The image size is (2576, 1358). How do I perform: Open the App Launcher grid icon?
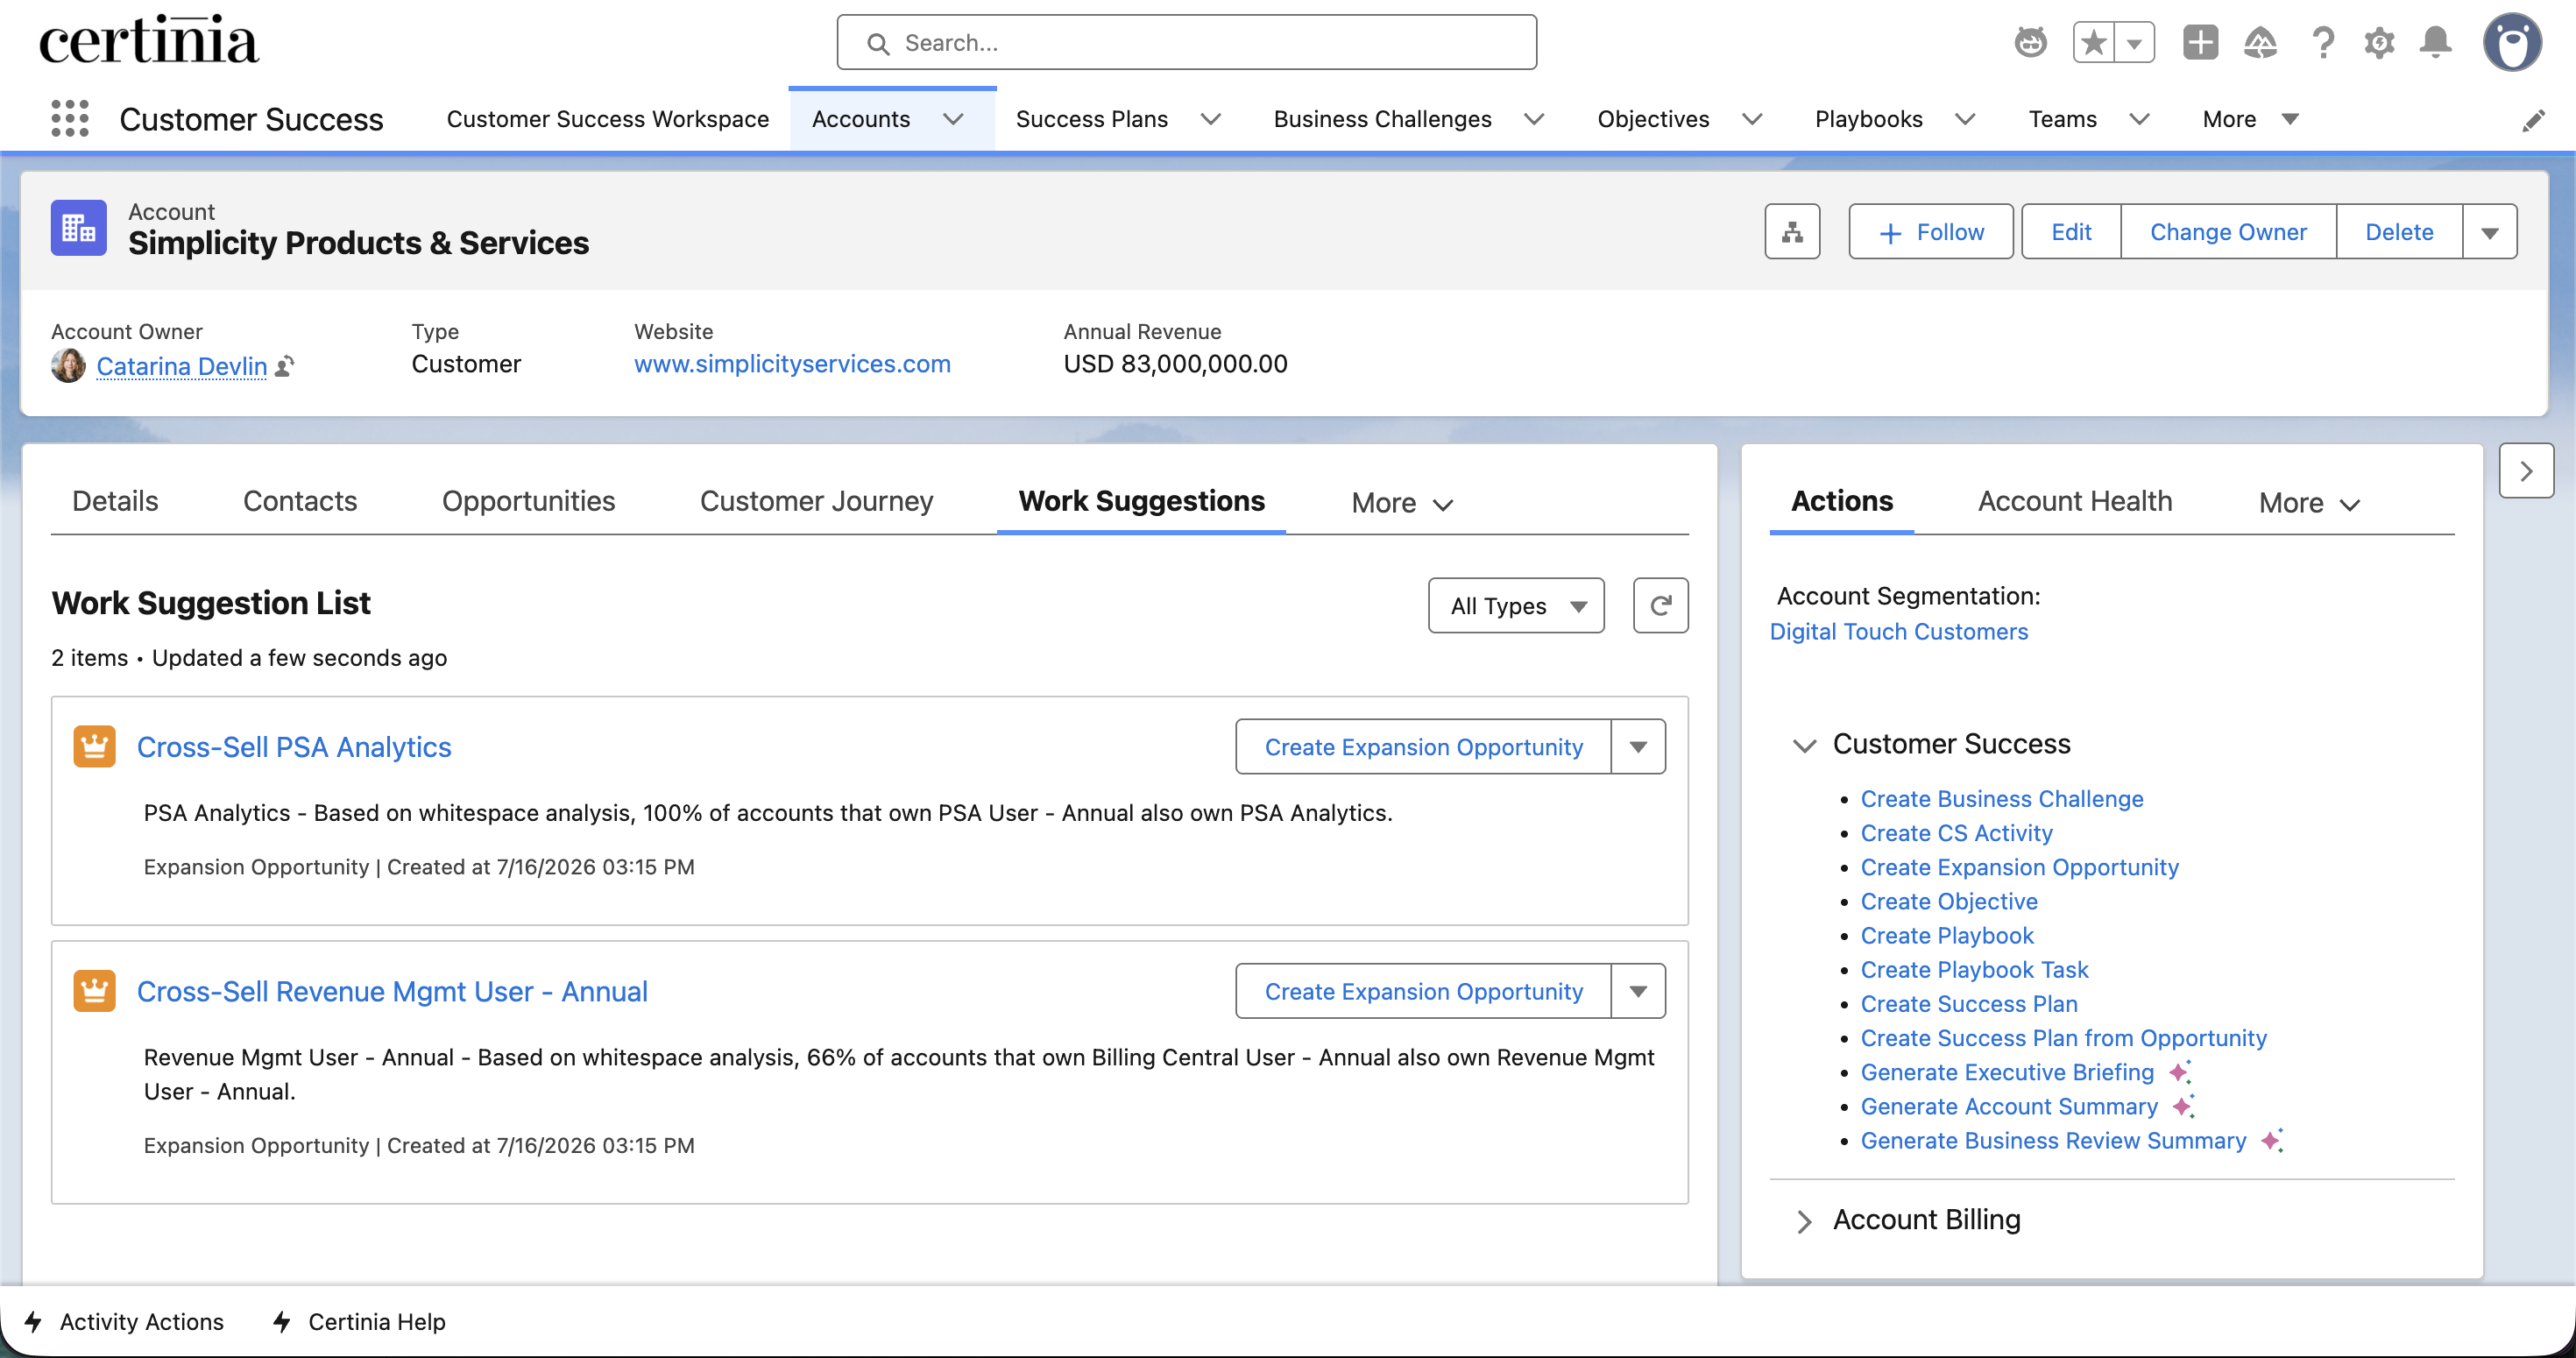[x=70, y=119]
